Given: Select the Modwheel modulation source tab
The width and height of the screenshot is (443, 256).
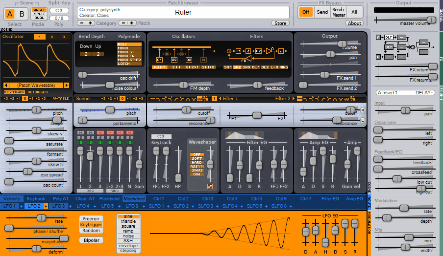Looking at the screenshot, I should click(134, 199).
